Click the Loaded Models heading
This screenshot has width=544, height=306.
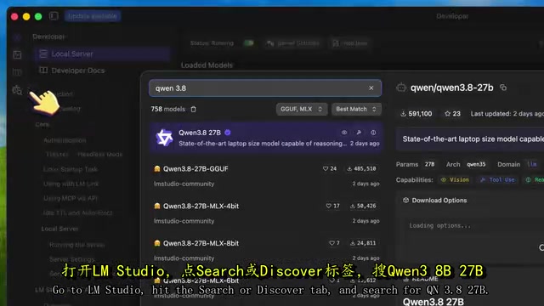[x=207, y=65]
